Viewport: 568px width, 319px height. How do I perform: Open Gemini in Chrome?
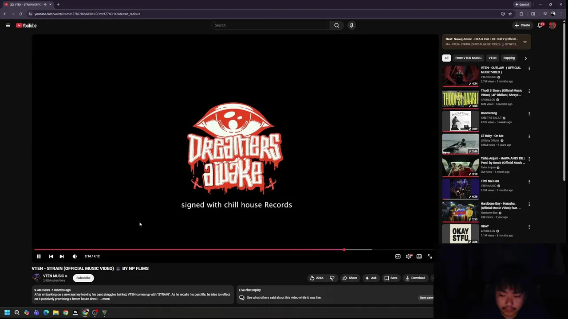pos(522,4)
